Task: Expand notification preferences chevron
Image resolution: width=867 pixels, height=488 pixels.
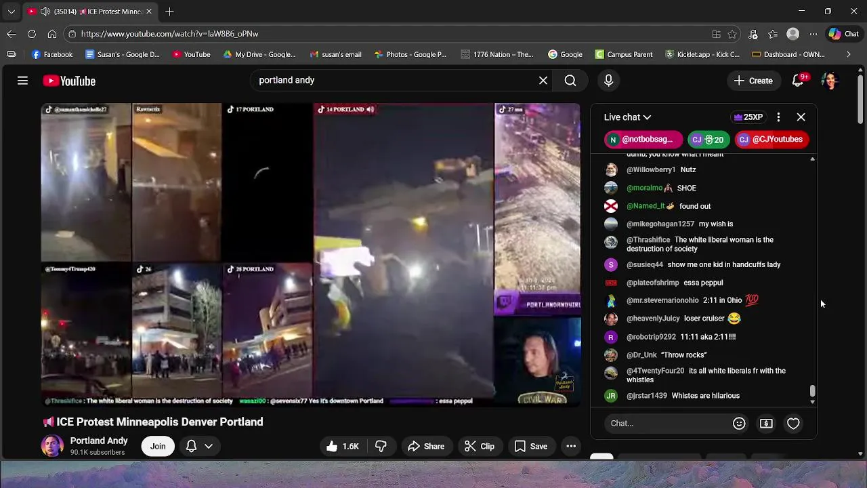Action: click(x=209, y=446)
